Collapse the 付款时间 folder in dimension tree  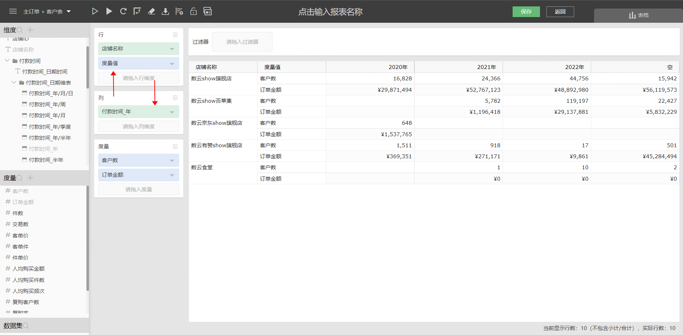tap(7, 61)
